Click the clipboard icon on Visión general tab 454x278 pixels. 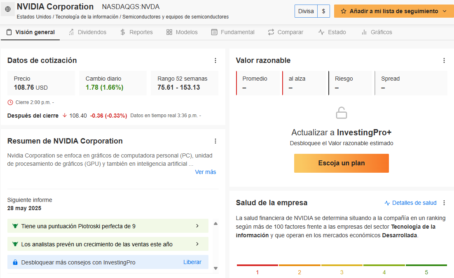[x=9, y=32]
